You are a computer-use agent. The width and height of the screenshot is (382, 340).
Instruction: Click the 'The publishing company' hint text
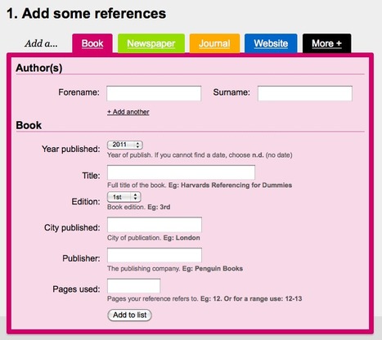pos(175,269)
